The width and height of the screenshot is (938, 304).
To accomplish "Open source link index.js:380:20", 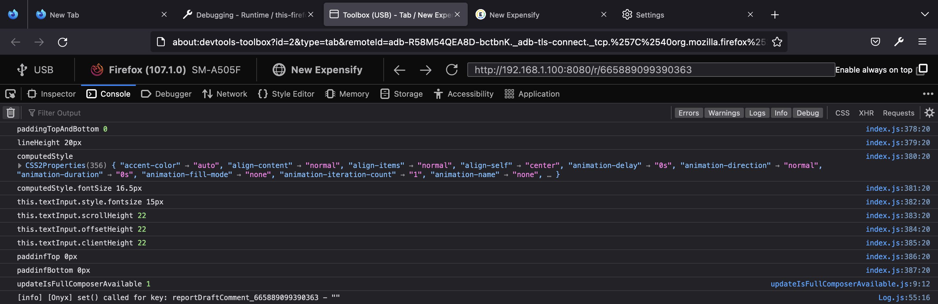I will [898, 156].
